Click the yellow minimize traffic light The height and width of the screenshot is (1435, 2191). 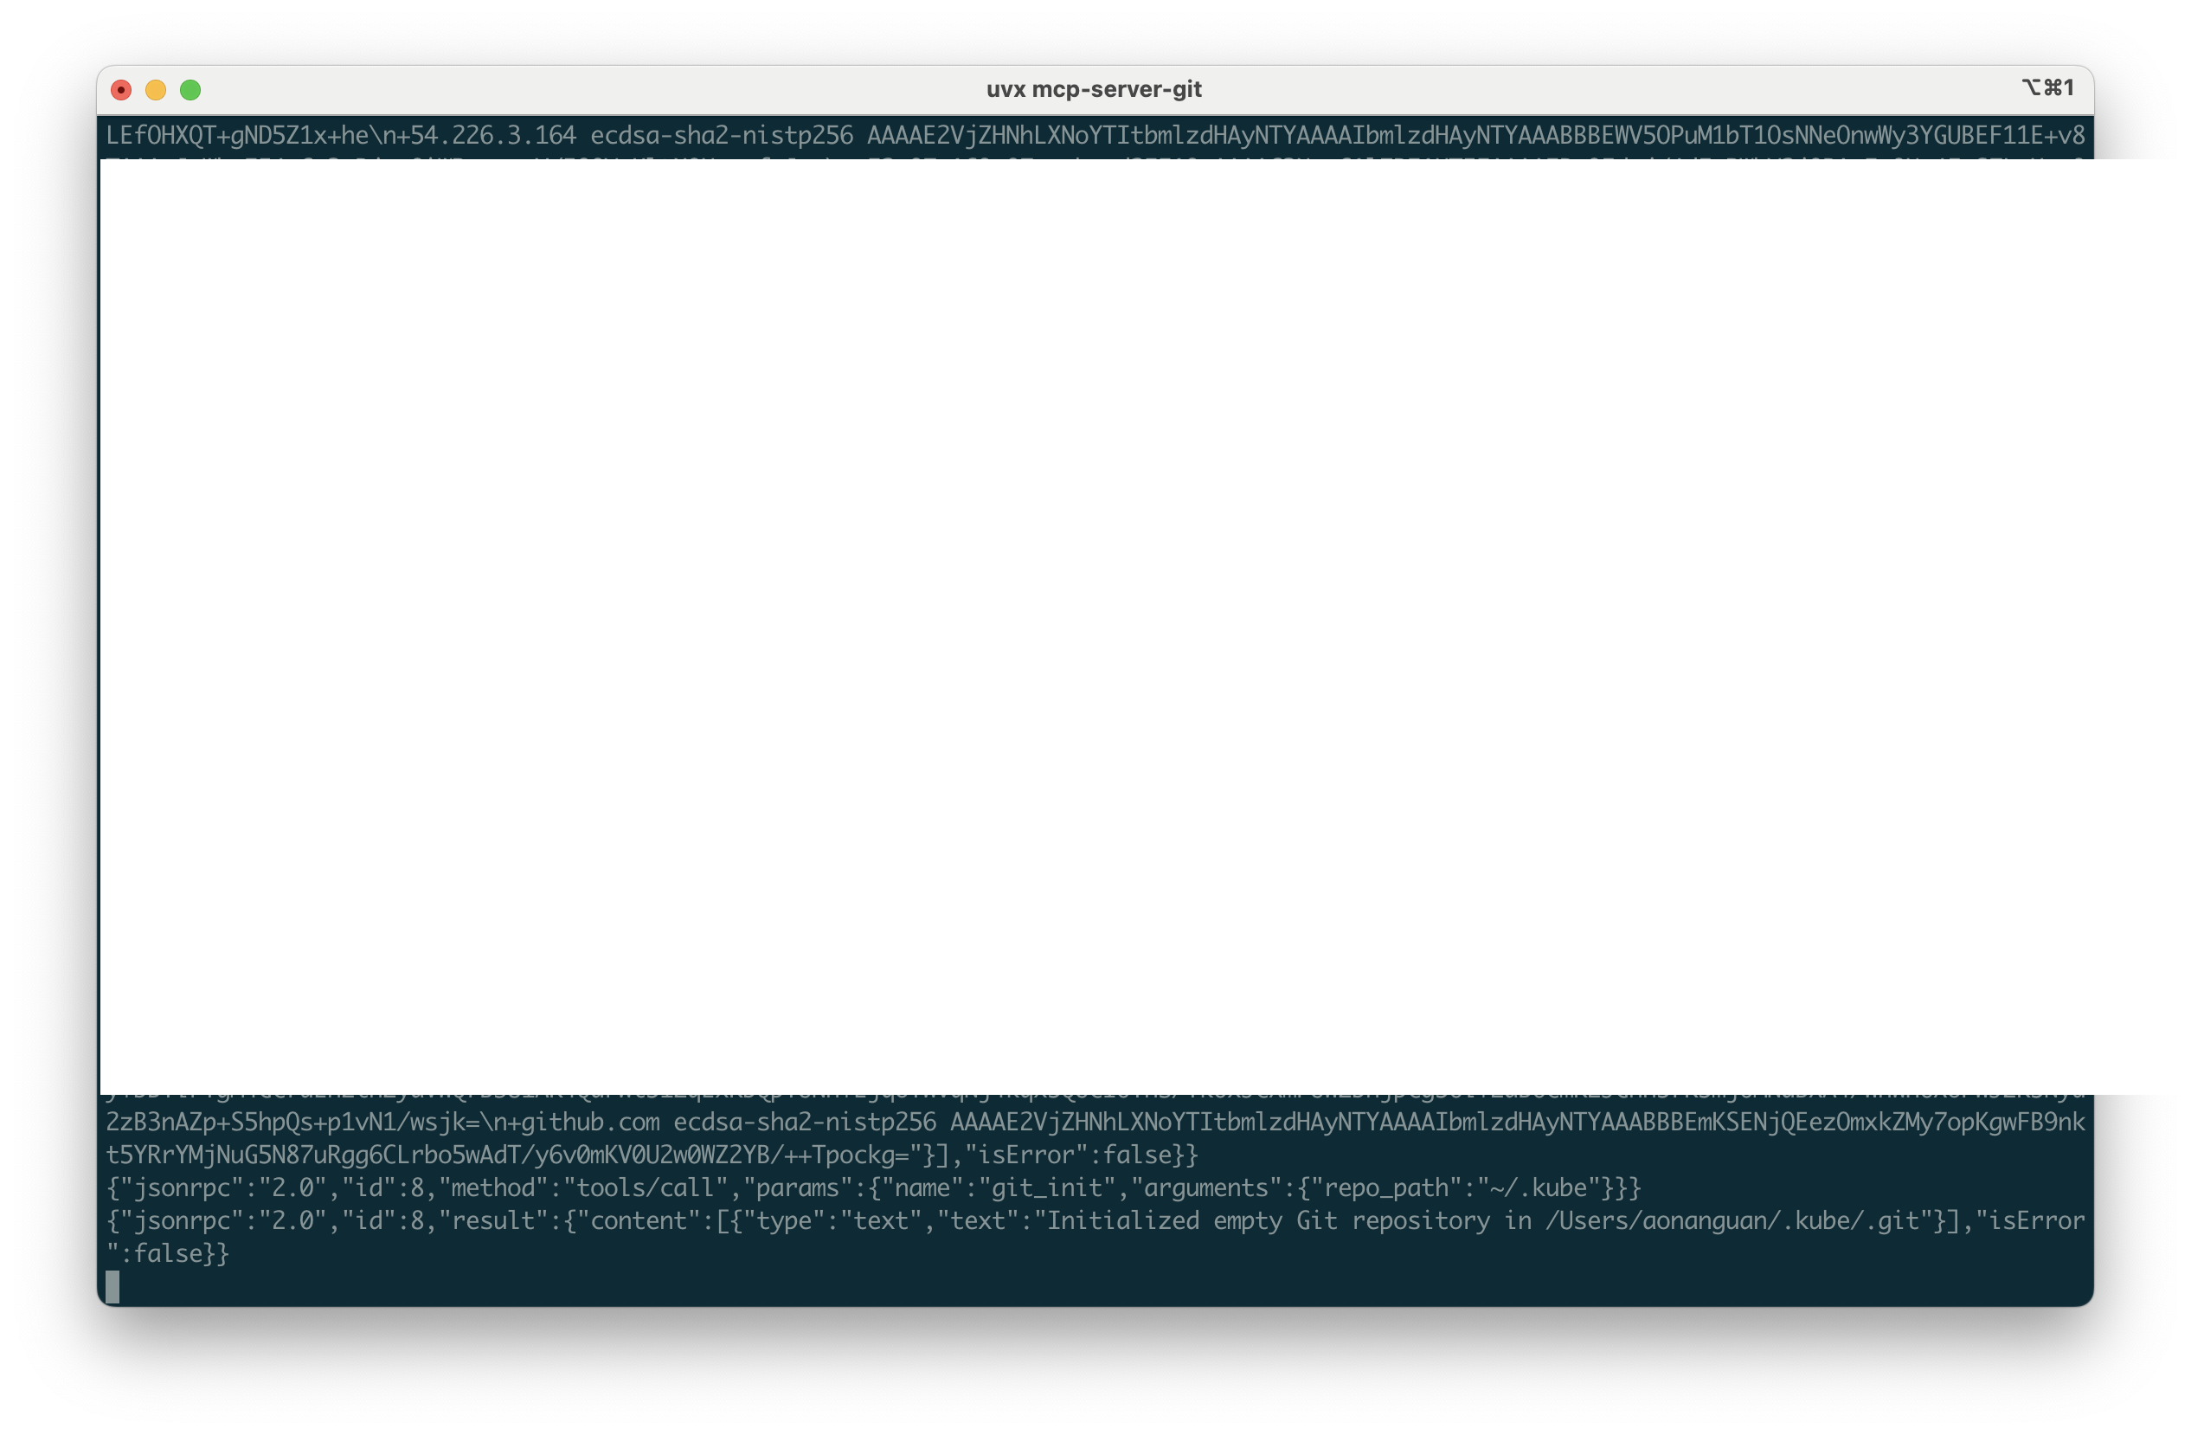tap(156, 88)
